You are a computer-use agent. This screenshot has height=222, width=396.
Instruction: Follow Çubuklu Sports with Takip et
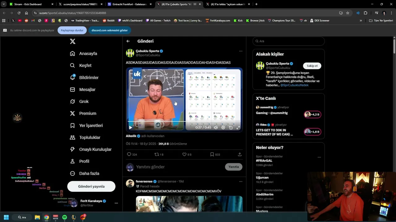coord(312,66)
